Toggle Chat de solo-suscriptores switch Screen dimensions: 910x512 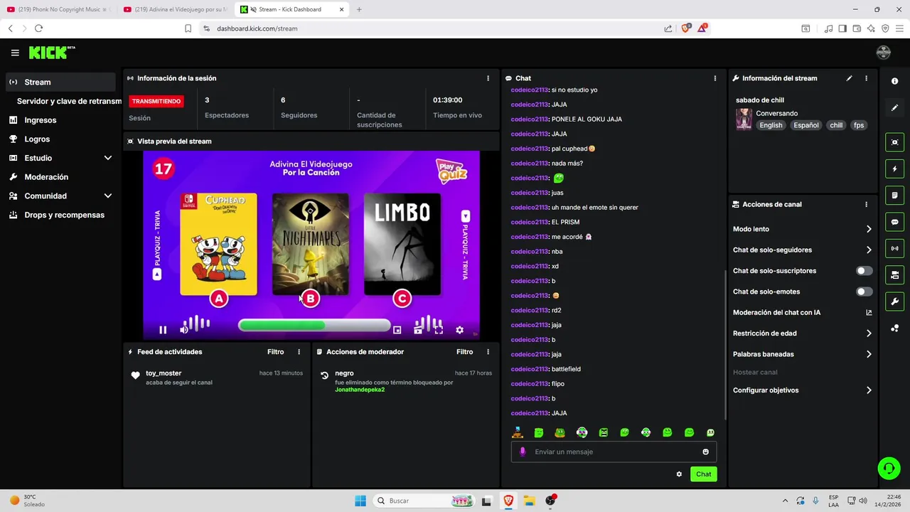pyautogui.click(x=864, y=271)
